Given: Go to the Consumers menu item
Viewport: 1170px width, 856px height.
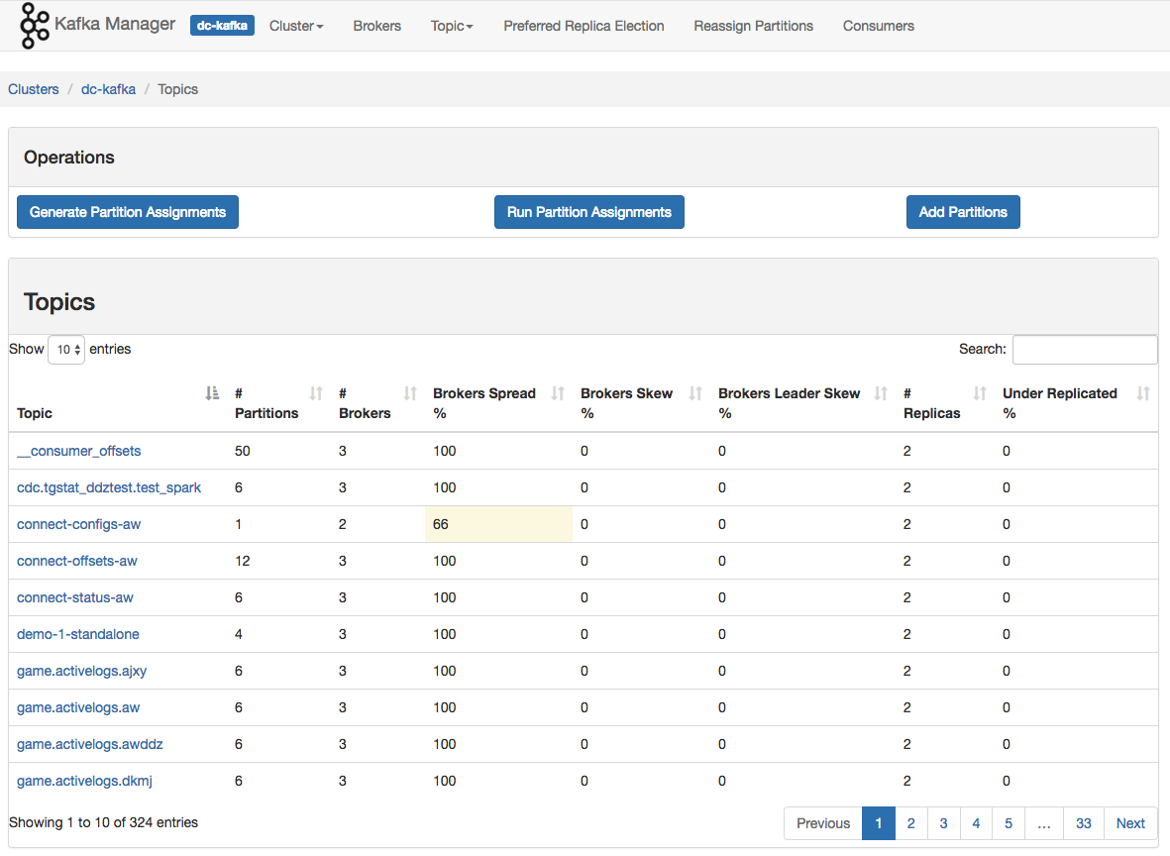Looking at the screenshot, I should click(878, 26).
